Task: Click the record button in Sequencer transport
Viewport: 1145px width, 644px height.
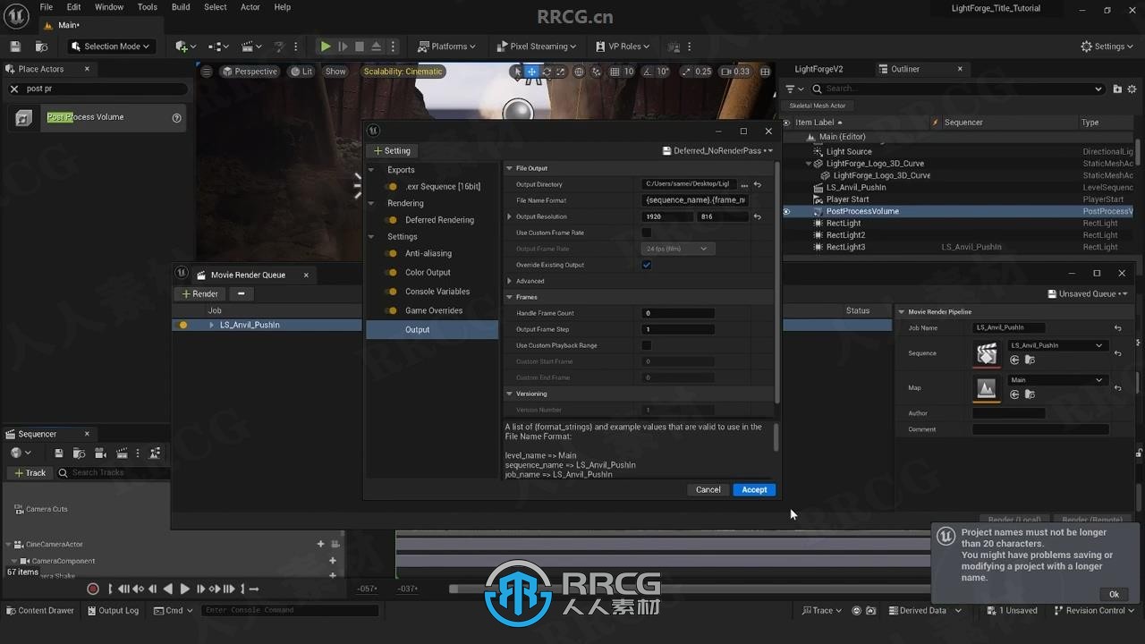Action: click(93, 589)
